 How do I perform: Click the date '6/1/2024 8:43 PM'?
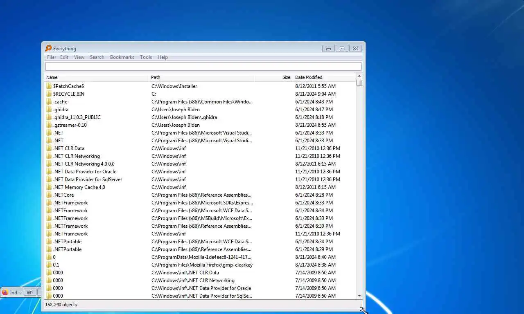(x=314, y=102)
